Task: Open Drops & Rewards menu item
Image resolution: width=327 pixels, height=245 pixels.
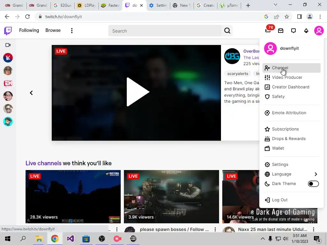Action: coord(291,139)
